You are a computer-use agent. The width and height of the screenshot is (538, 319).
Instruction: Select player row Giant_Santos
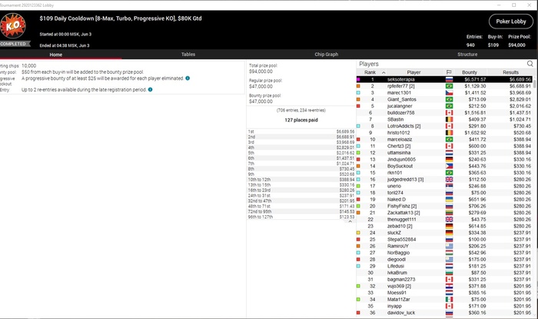[x=444, y=99]
